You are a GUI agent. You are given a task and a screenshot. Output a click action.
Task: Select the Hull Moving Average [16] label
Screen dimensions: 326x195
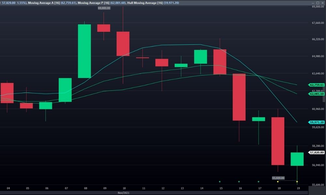coord(145,3)
